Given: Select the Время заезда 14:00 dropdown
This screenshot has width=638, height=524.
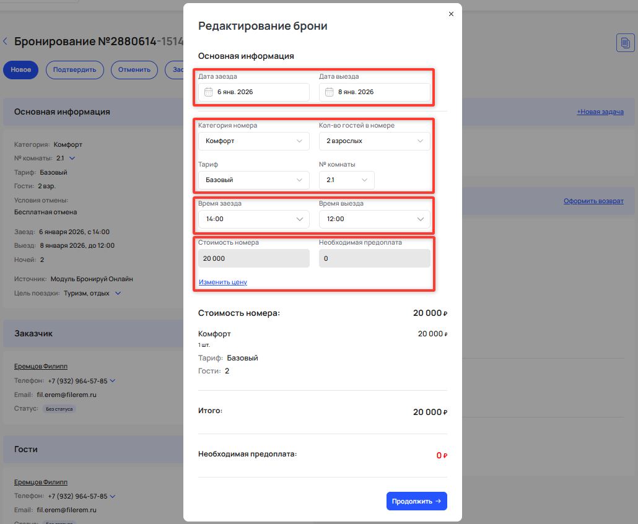Looking at the screenshot, I should point(253,219).
